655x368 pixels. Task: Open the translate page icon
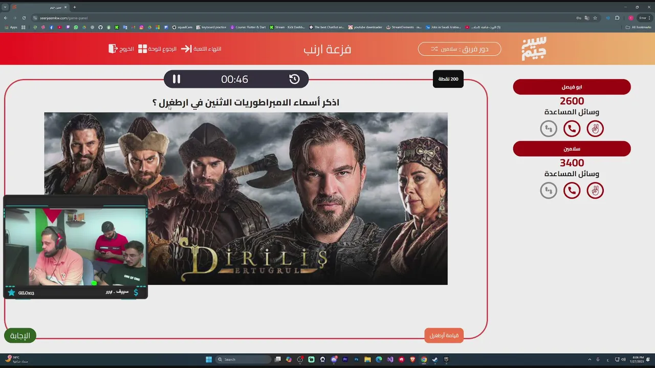tap(587, 18)
